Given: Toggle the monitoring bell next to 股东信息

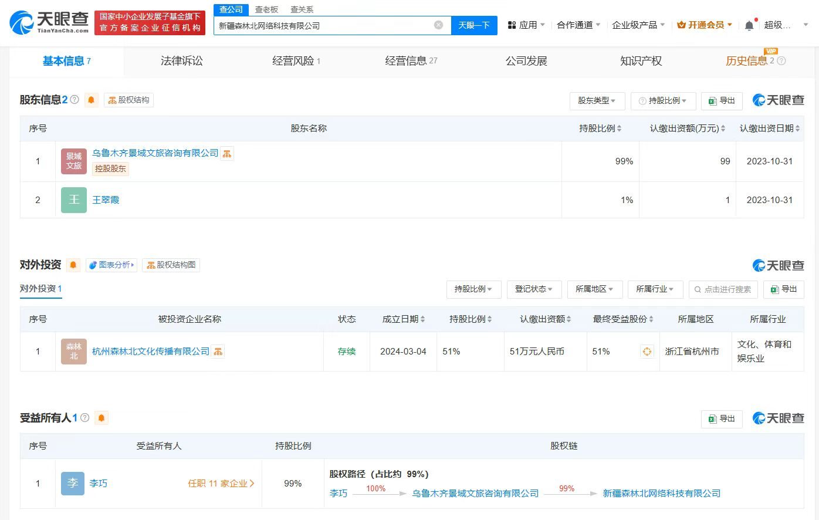Looking at the screenshot, I should pos(92,100).
